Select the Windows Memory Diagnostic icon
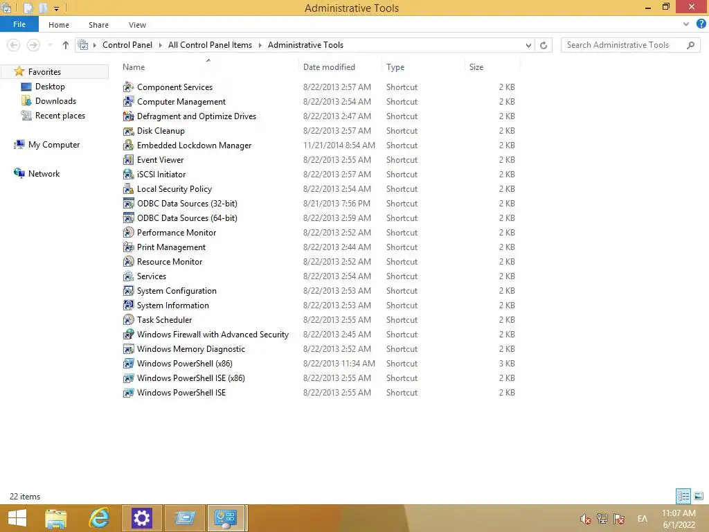This screenshot has width=709, height=532. [128, 349]
